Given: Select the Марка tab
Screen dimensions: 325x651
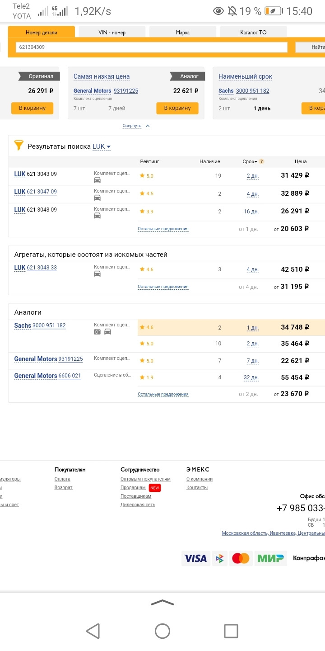Looking at the screenshot, I should tap(183, 33).
